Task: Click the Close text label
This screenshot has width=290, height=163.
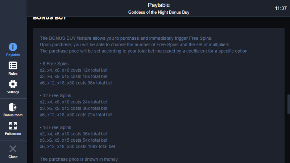Action: (x=13, y=157)
